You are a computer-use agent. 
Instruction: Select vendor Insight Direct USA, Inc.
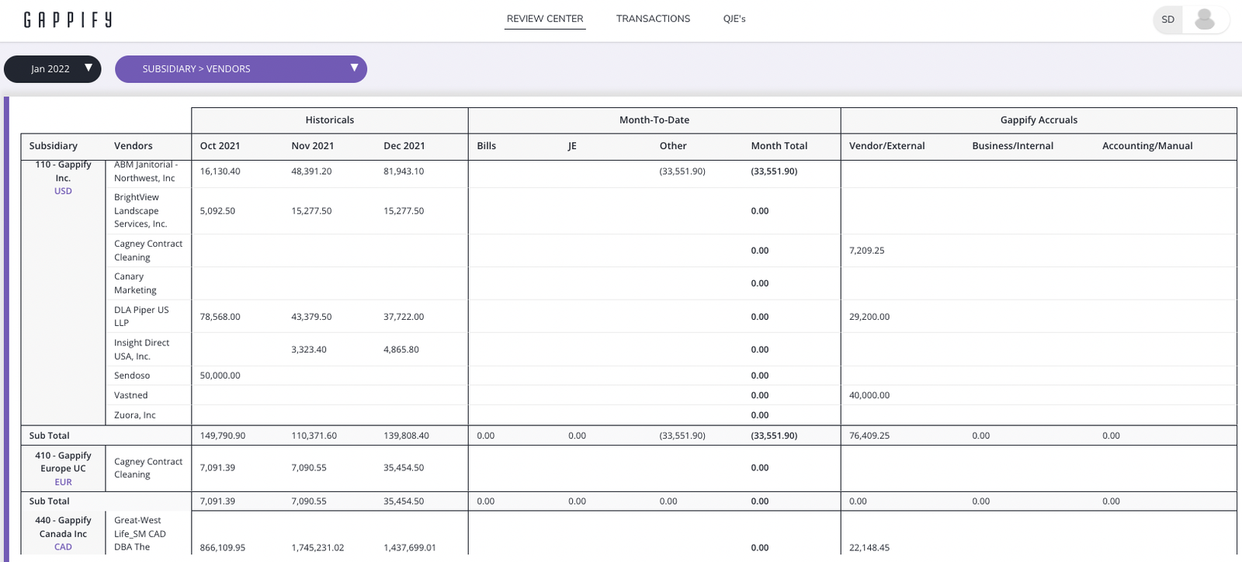(x=141, y=349)
